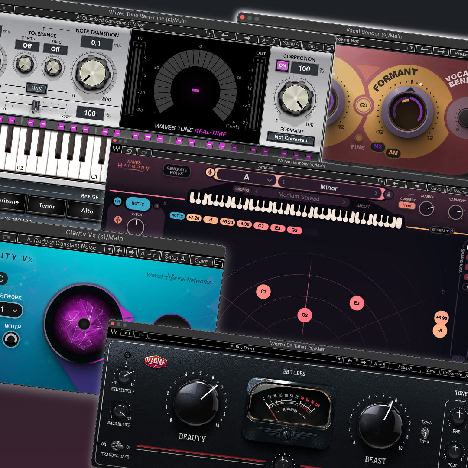Image resolution: width=468 pixels, height=468 pixels.
Task: Load previous preset arrow in Clarity Vx
Action: click(x=120, y=251)
